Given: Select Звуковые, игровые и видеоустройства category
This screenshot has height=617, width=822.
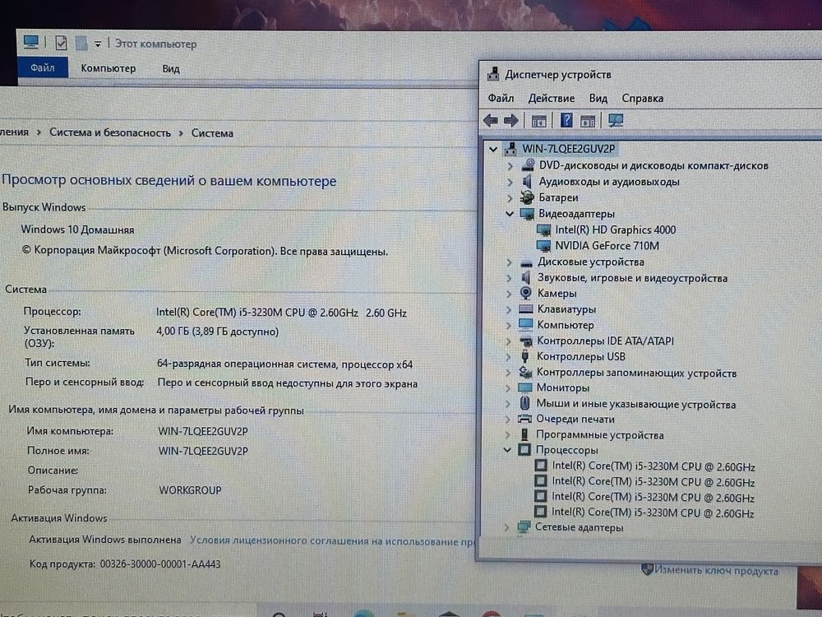Looking at the screenshot, I should click(x=632, y=278).
